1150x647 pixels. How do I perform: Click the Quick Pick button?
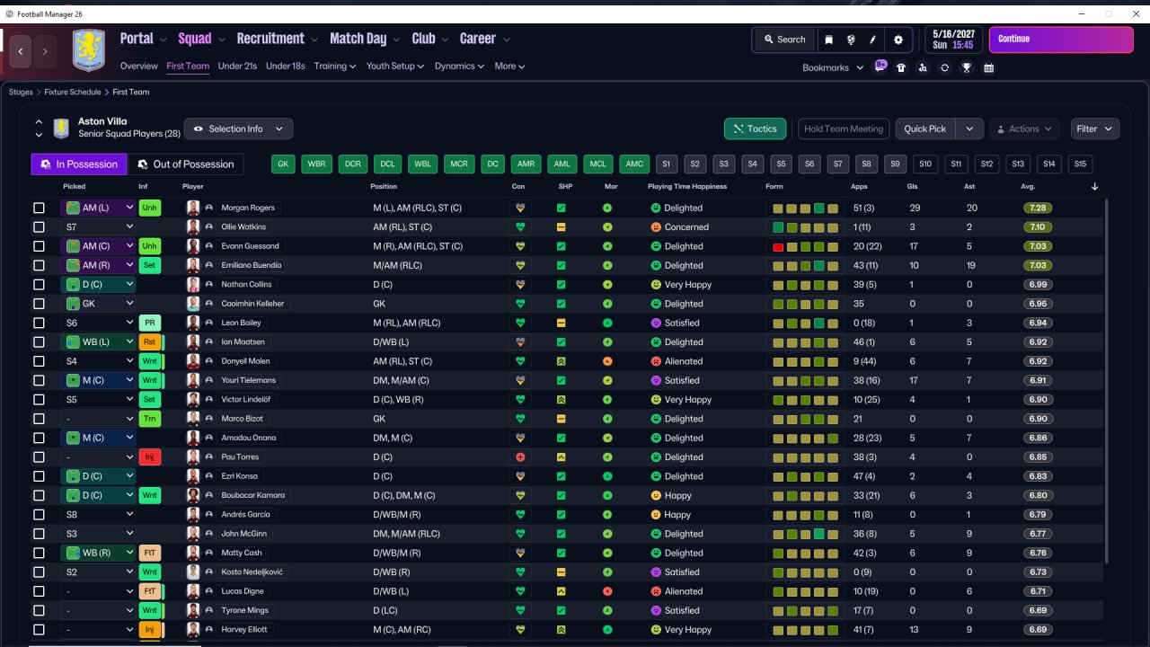pyautogui.click(x=925, y=129)
